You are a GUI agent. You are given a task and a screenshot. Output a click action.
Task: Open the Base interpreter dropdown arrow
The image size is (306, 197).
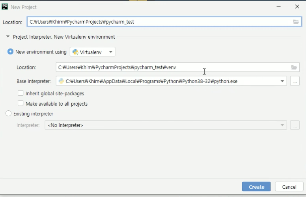tap(282, 81)
